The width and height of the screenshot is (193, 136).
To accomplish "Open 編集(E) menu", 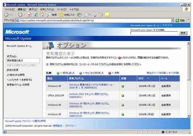I will (x=22, y=9).
